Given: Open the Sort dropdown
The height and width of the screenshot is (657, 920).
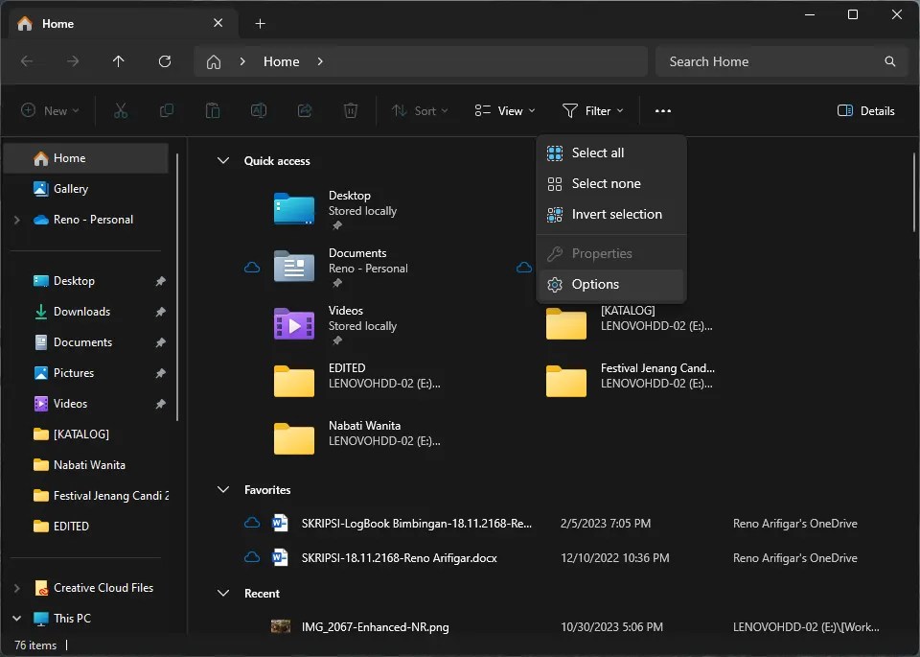Looking at the screenshot, I should (420, 110).
